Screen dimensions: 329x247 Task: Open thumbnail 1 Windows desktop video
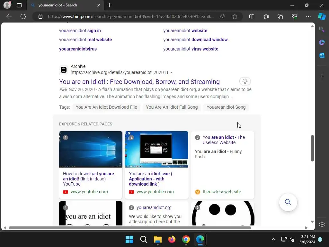[91, 149]
